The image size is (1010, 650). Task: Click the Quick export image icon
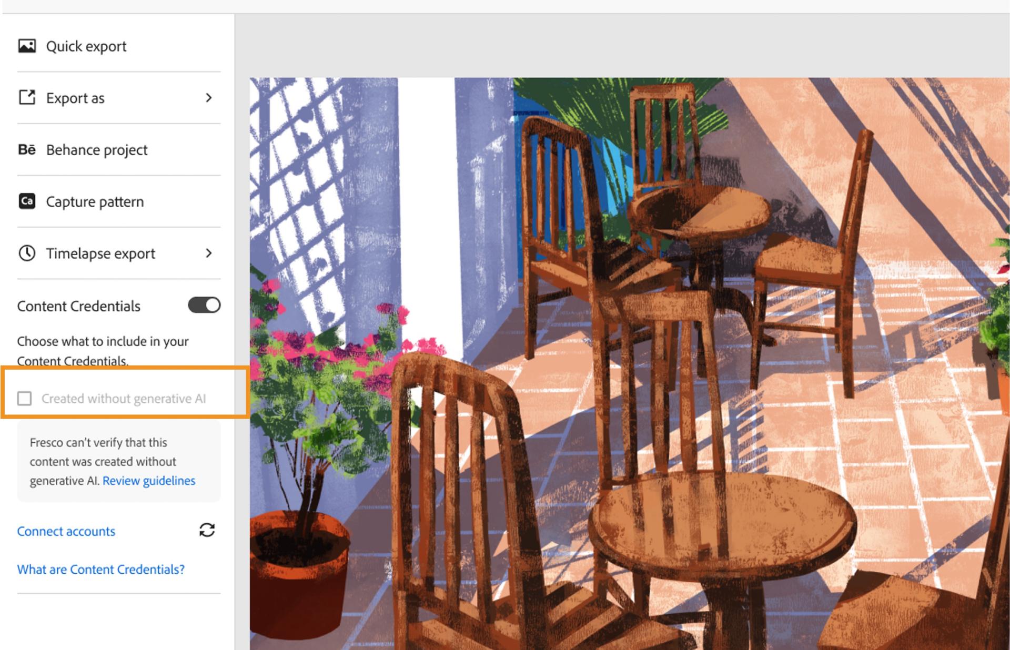[27, 46]
